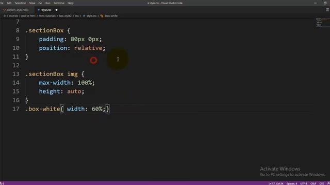Click line number 13 in the gutter
Image resolution: width=330 pixels, height=185 pixels.
coord(16,74)
